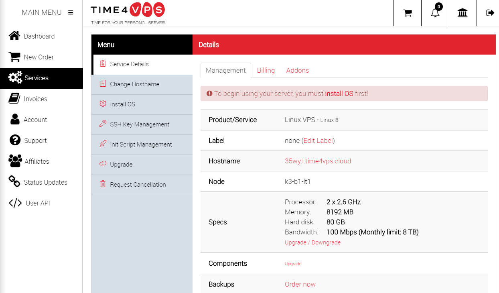Open Invoices menu item
499x293 pixels.
pyautogui.click(x=41, y=99)
